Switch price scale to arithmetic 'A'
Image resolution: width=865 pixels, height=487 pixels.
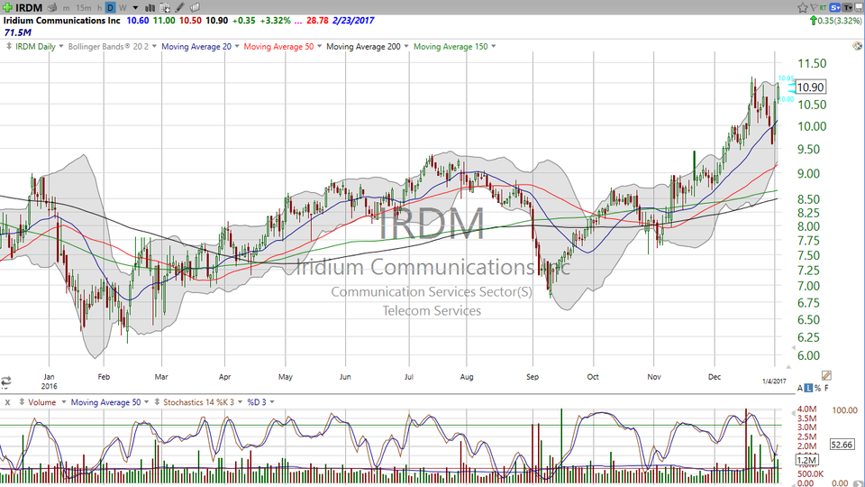click(x=800, y=388)
